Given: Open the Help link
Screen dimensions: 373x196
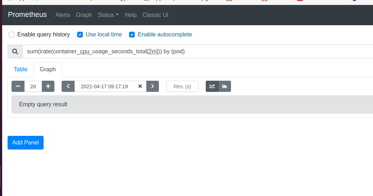Looking at the screenshot, I should [130, 15].
